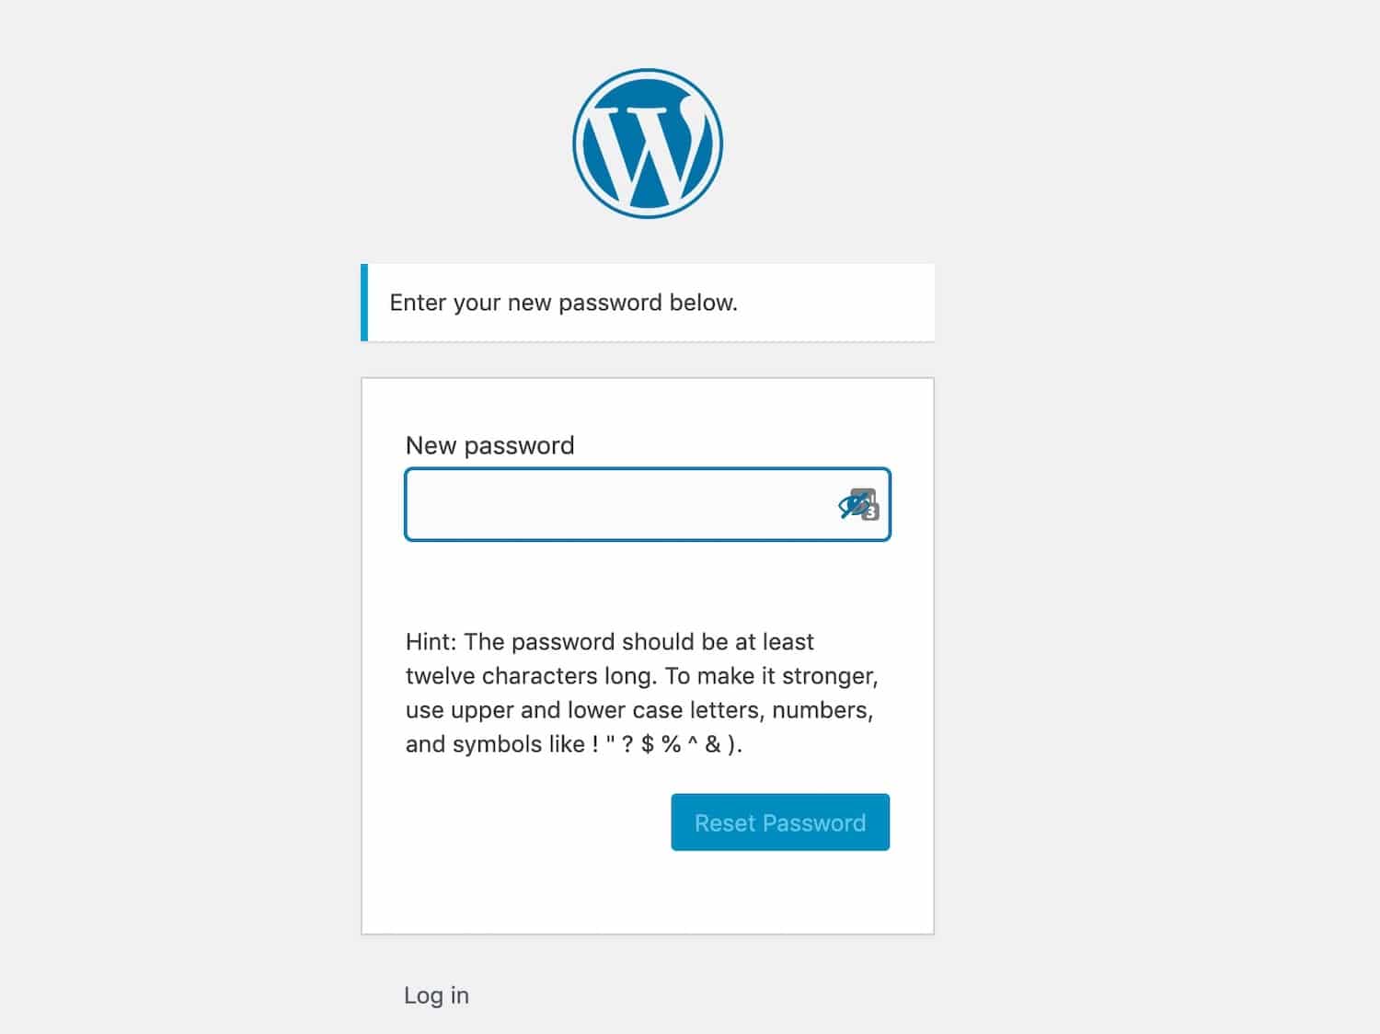The width and height of the screenshot is (1380, 1034).
Task: Select the New password label text
Action: coord(489,445)
